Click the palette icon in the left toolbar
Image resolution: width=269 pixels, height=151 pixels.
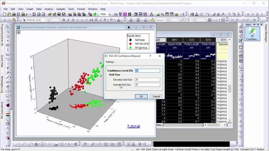[x=8, y=115]
